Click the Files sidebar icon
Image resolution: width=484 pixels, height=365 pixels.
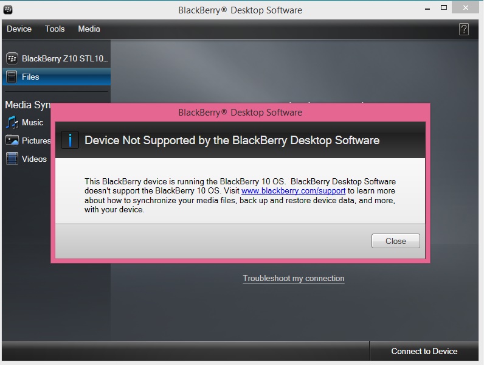[x=12, y=77]
